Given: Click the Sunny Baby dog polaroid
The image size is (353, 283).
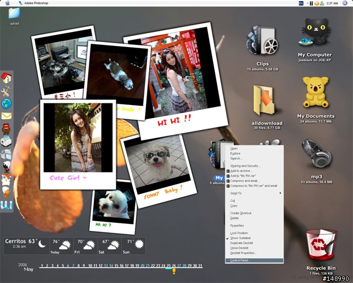Looking at the screenshot, I should (x=159, y=171).
